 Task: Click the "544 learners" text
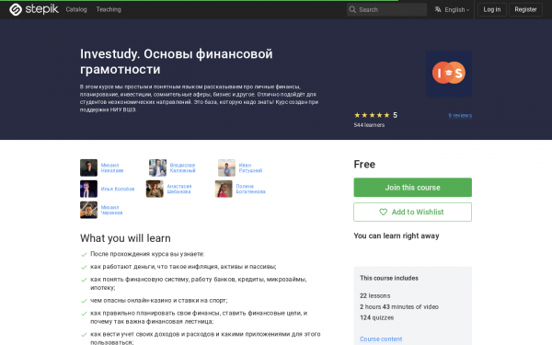369,125
